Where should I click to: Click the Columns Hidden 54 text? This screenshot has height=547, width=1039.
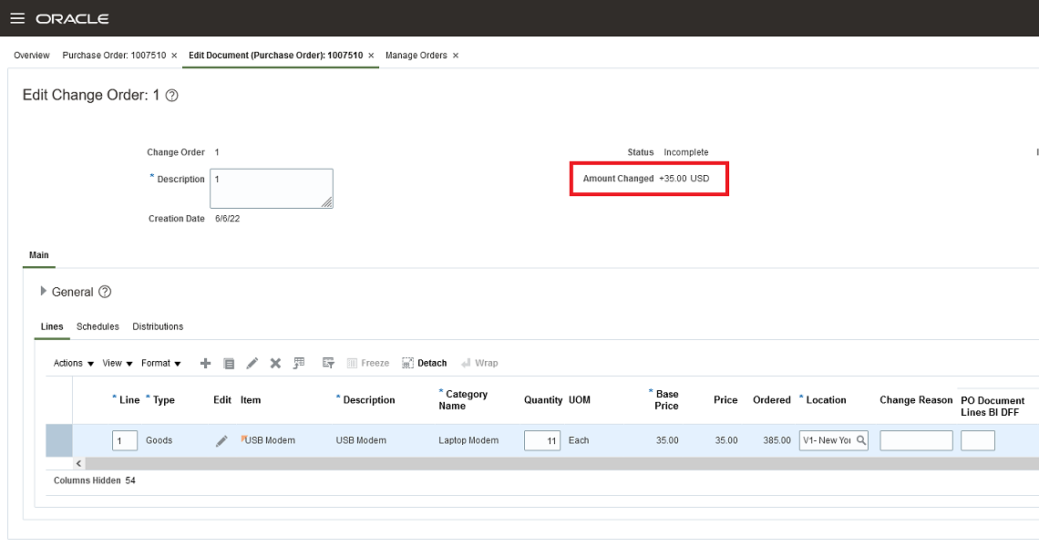pyautogui.click(x=95, y=480)
